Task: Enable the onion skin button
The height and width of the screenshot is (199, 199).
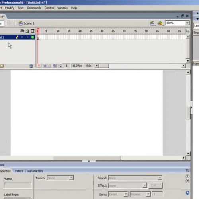Action: click(x=45, y=66)
